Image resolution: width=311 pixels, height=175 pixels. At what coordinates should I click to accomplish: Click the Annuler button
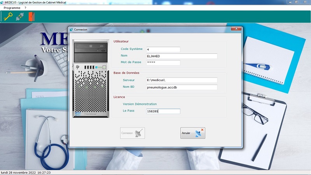coord(193,133)
